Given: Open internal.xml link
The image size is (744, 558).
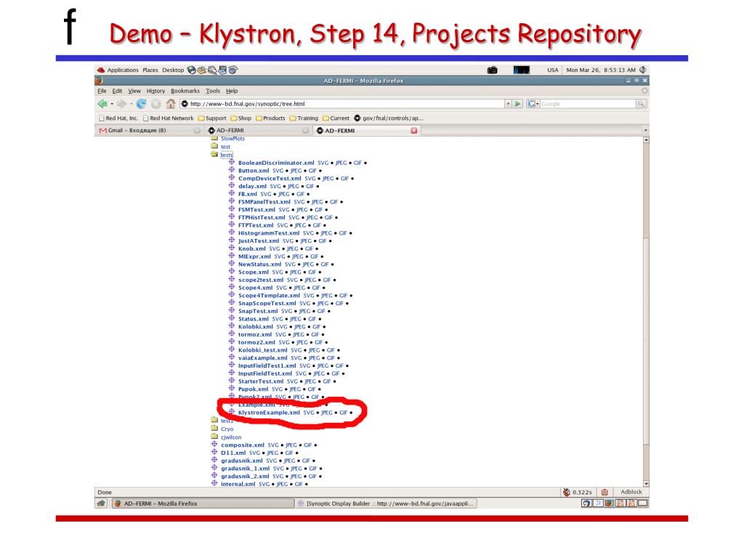Looking at the screenshot, I should [x=238, y=484].
